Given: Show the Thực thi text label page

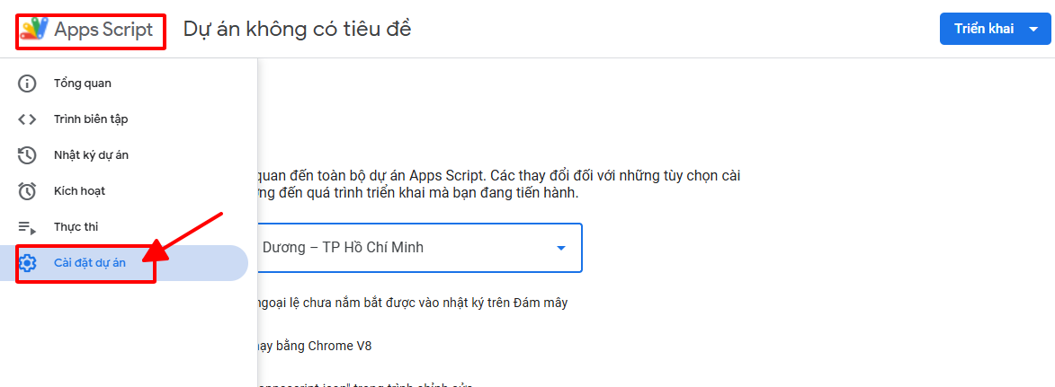Looking at the screenshot, I should 76,227.
